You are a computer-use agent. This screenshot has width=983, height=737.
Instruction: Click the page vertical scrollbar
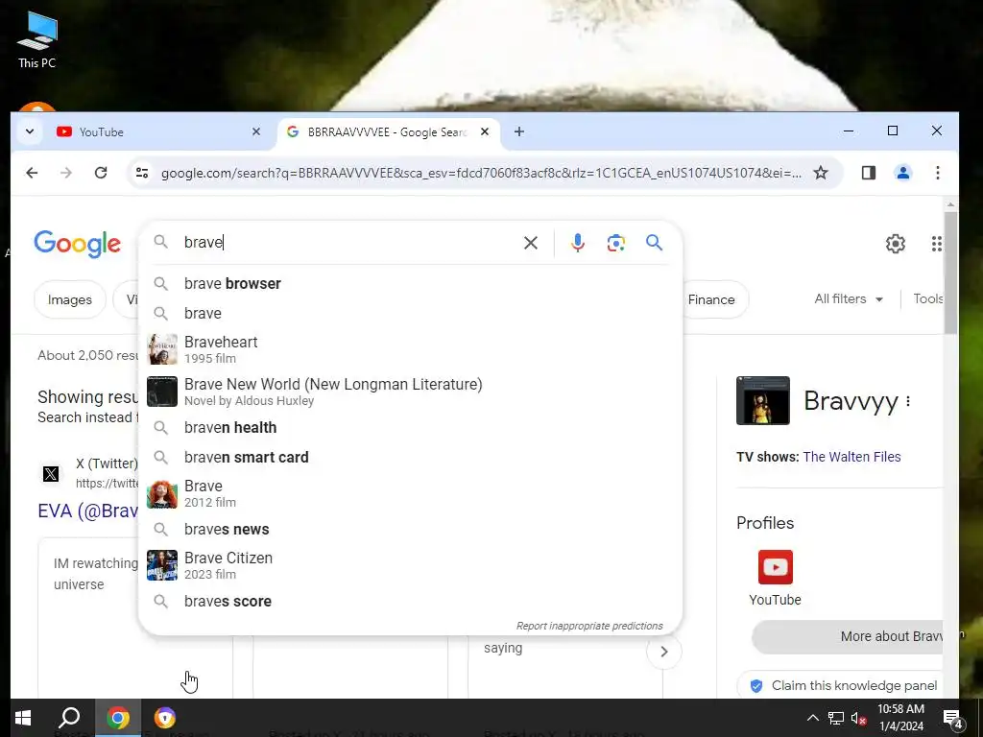point(950,273)
